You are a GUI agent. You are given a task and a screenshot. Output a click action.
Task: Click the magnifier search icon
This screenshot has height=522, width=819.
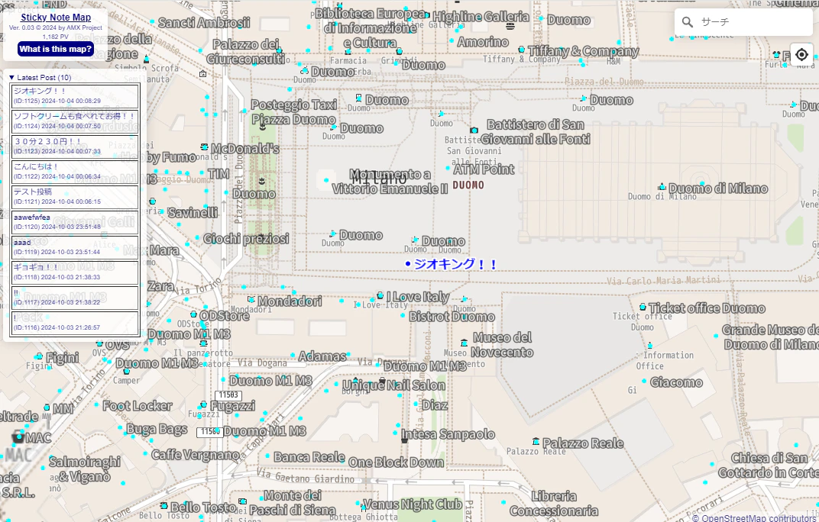688,22
